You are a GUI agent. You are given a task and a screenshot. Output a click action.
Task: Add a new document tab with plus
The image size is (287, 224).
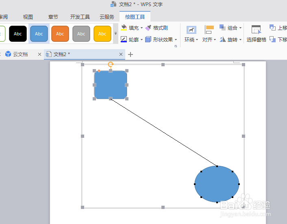pyautogui.click(x=130, y=54)
